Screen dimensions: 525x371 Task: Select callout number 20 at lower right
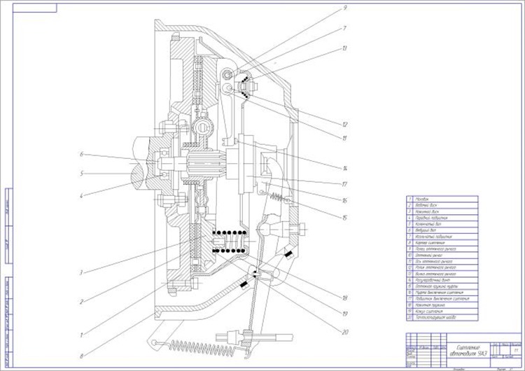tap(345, 332)
